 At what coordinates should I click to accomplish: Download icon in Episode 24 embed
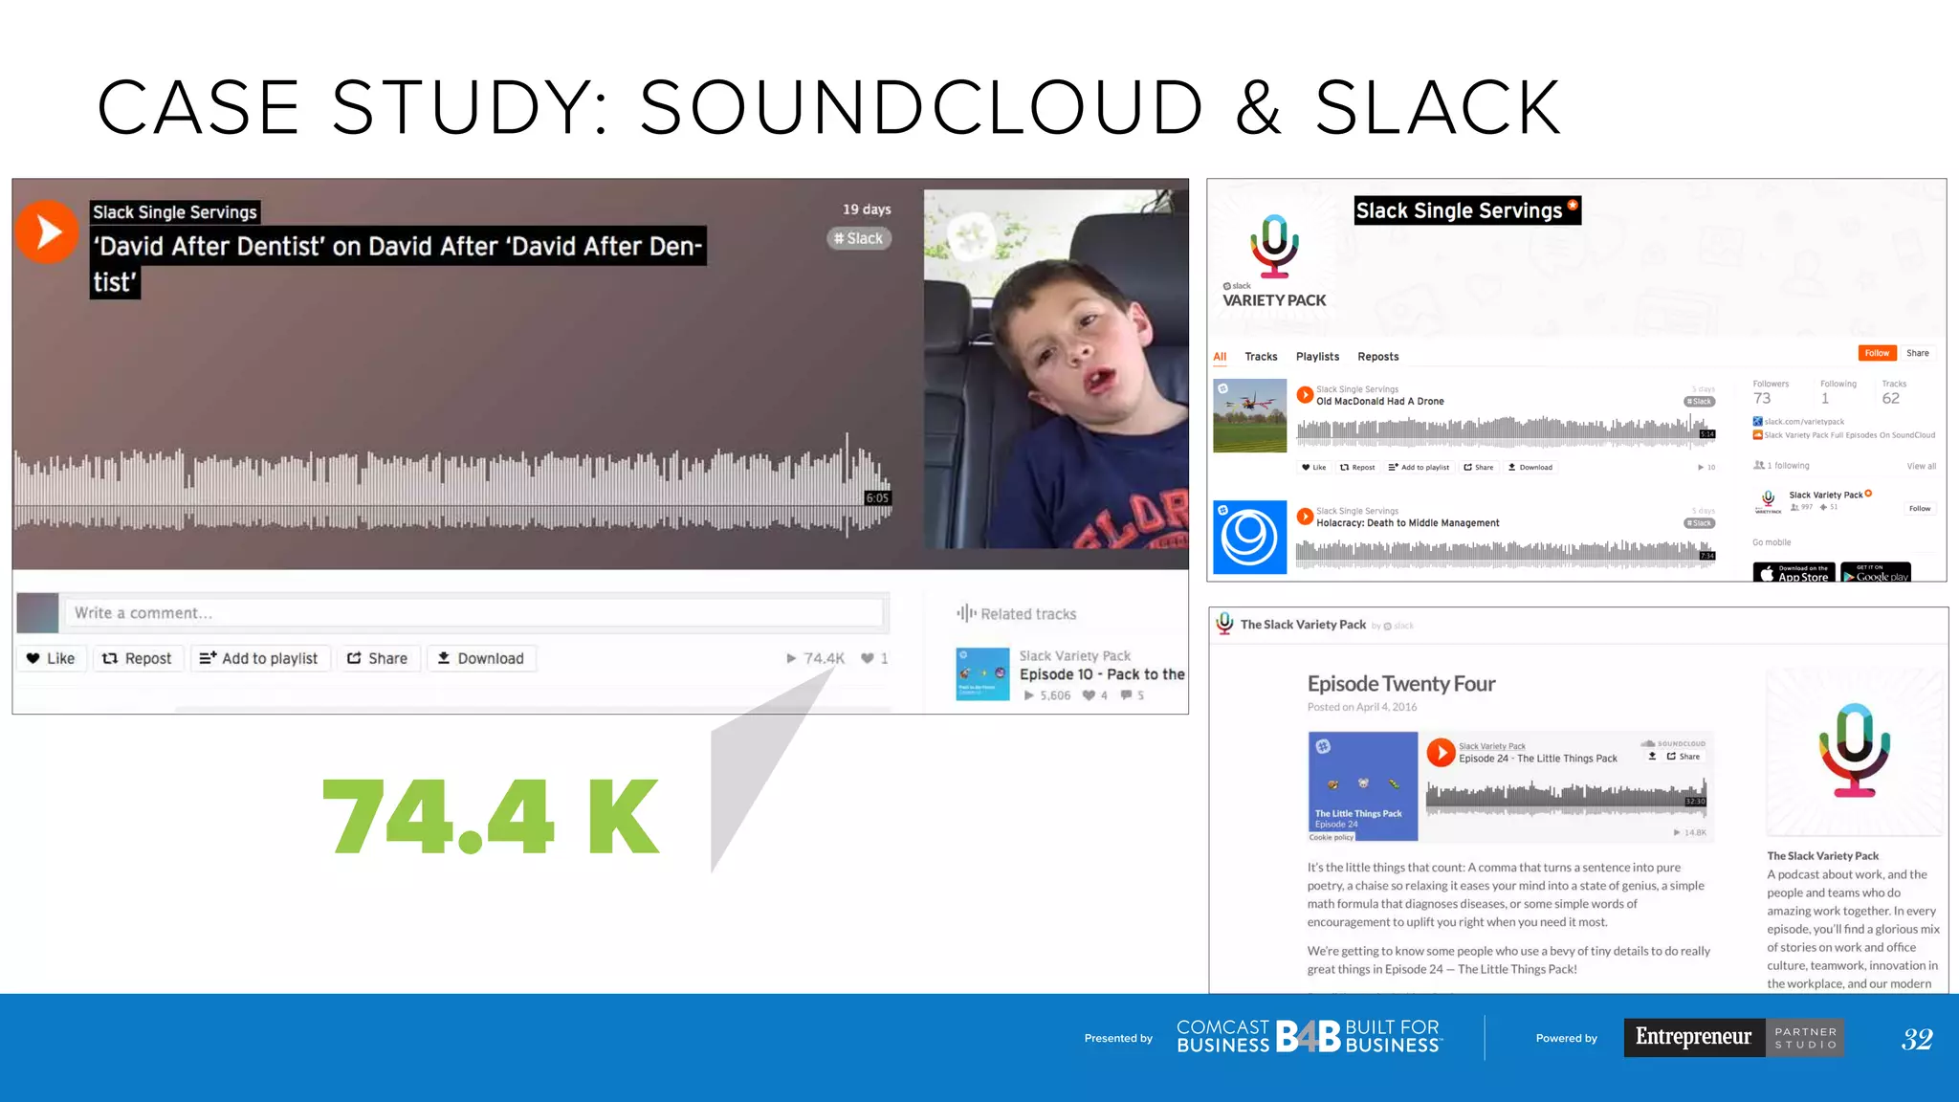tap(1652, 757)
